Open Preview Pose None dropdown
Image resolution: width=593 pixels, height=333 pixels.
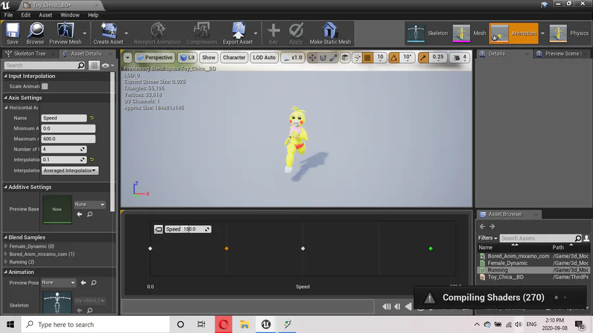[x=58, y=282]
